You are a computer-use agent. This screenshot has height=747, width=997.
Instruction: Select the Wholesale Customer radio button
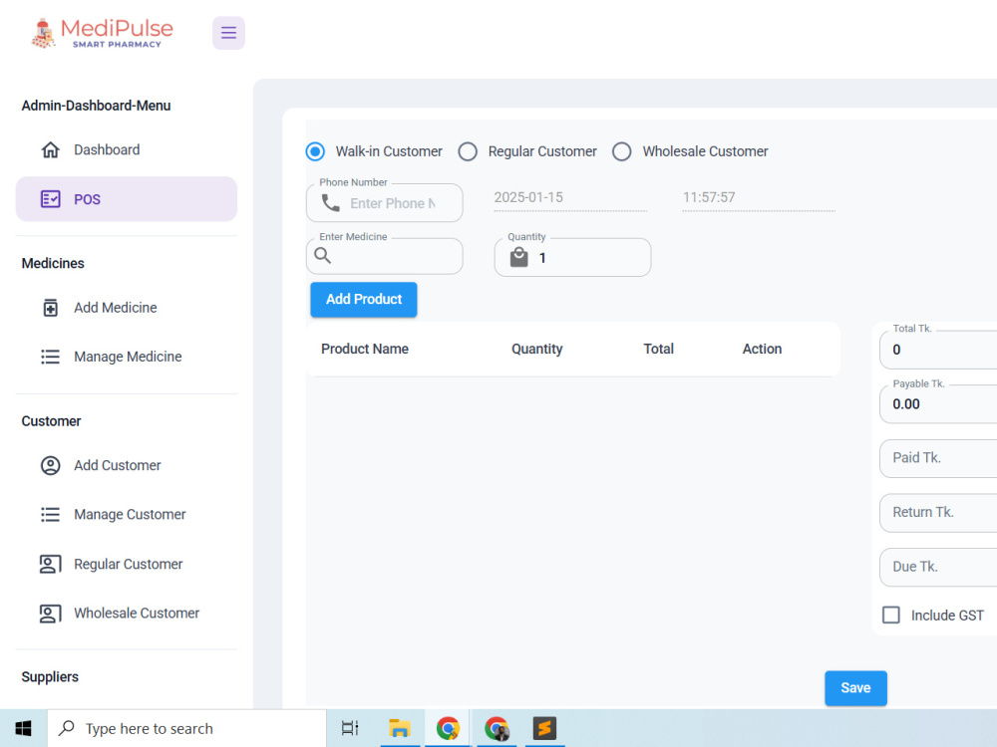[x=621, y=151]
